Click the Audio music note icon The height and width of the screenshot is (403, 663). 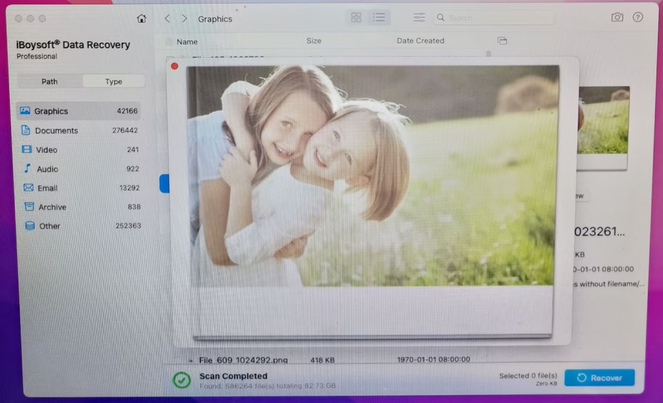pyautogui.click(x=27, y=168)
